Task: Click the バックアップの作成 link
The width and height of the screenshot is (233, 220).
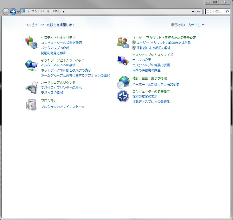Action: pos(55,48)
